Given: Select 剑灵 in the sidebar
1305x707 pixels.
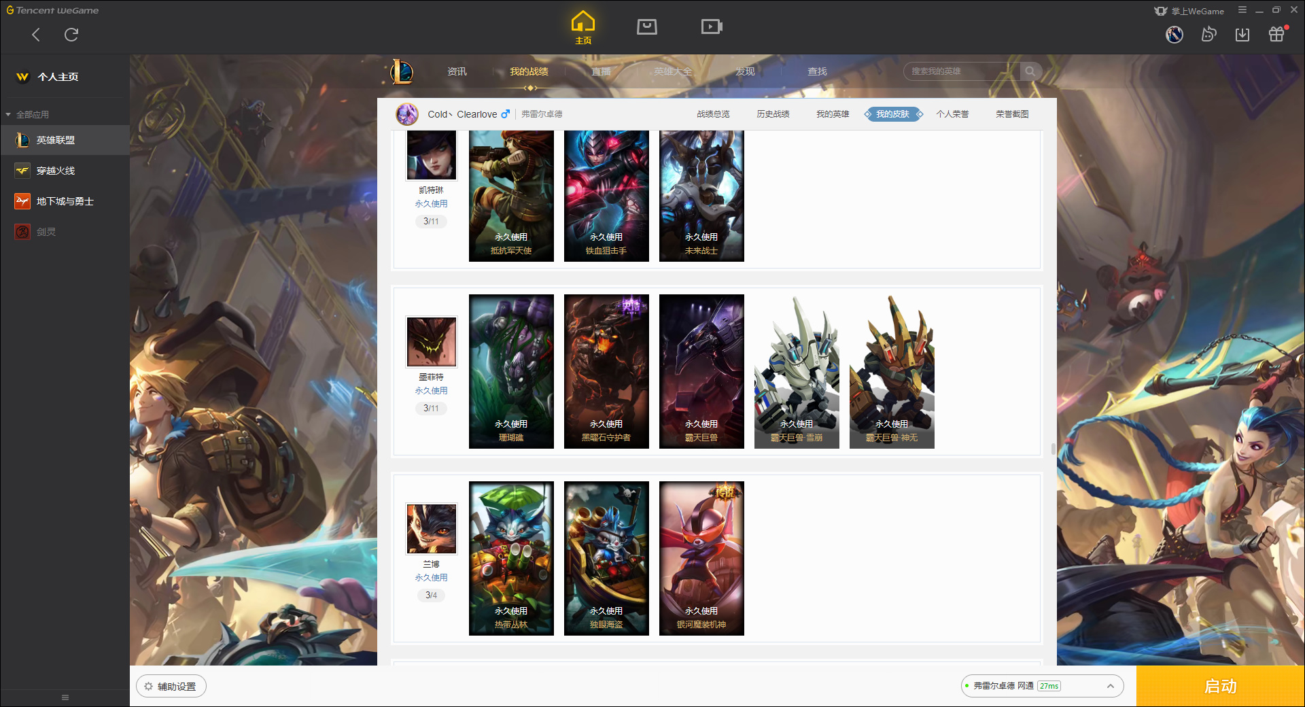Looking at the screenshot, I should point(65,232).
